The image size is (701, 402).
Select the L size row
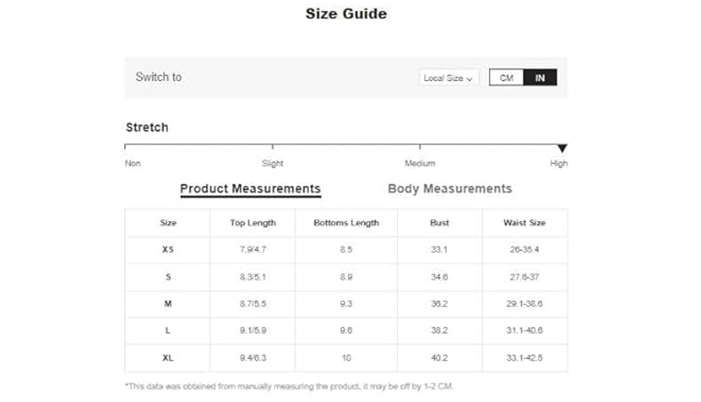tap(346, 331)
